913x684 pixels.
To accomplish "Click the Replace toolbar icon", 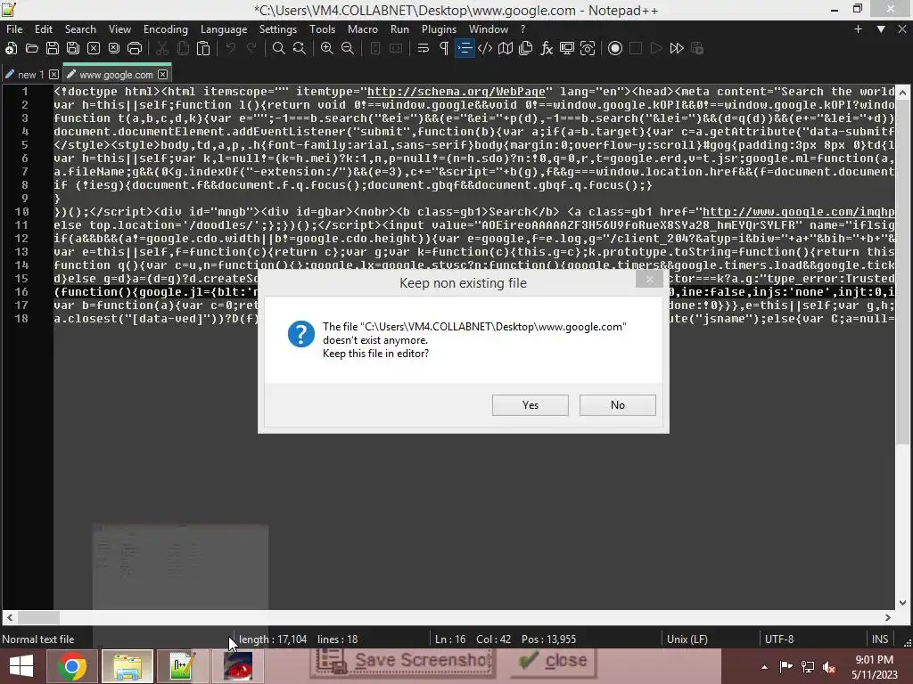I will 300,48.
